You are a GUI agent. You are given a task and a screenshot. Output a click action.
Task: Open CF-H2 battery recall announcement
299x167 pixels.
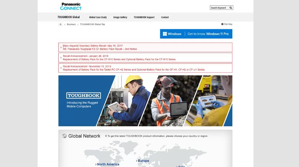[x=145, y=68]
